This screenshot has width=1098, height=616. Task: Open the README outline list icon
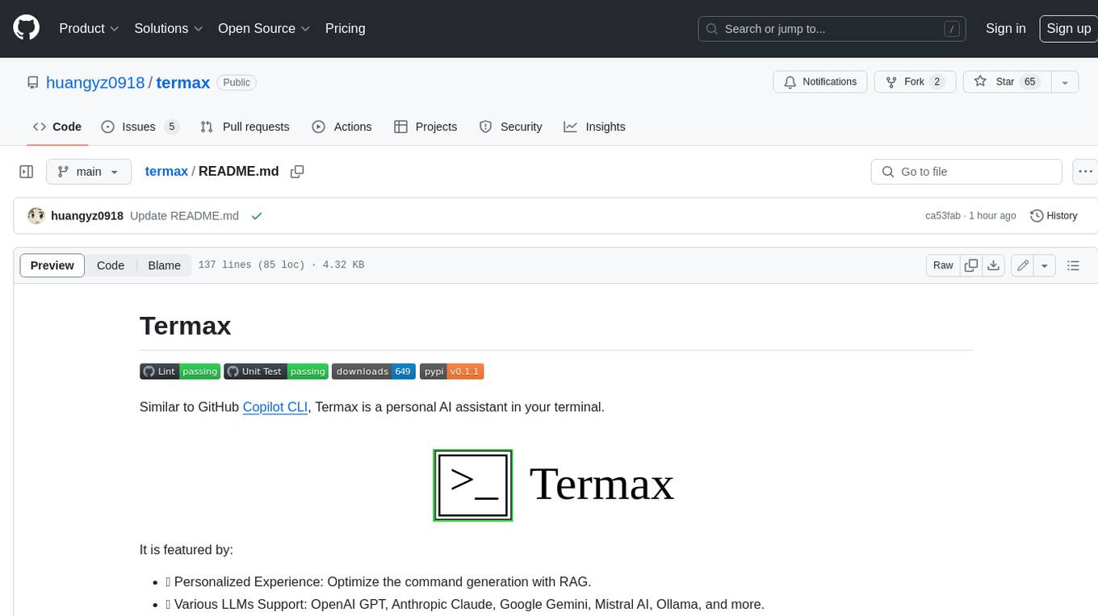tap(1073, 265)
